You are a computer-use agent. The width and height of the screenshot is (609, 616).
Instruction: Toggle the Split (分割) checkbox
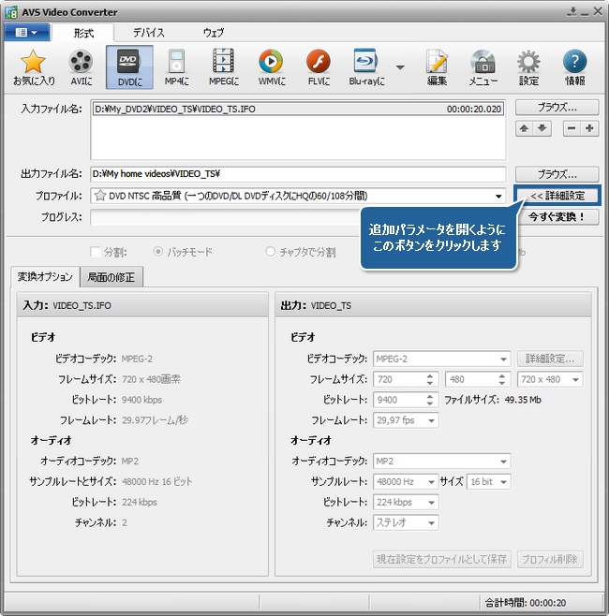pyautogui.click(x=96, y=252)
